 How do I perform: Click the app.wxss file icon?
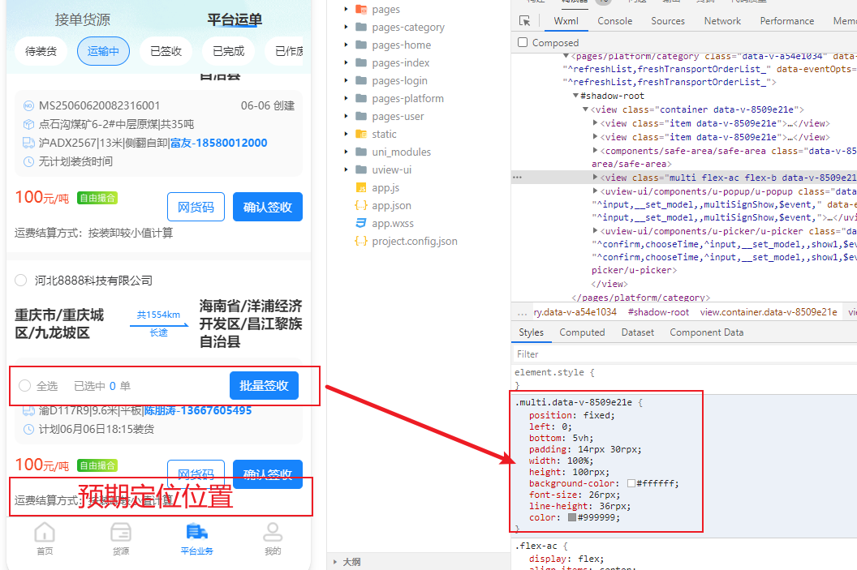360,223
